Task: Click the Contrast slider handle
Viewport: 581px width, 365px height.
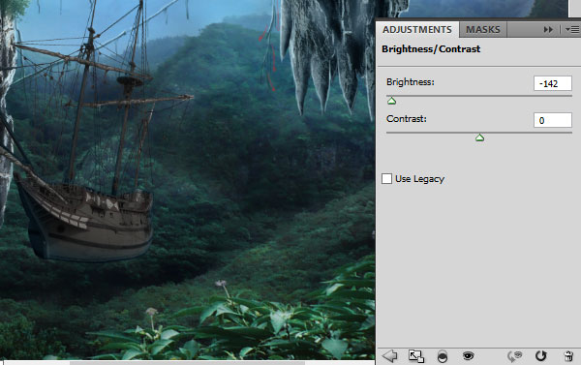Action: [479, 137]
